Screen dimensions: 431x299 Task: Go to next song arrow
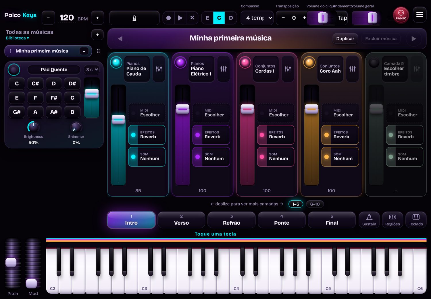tap(414, 38)
